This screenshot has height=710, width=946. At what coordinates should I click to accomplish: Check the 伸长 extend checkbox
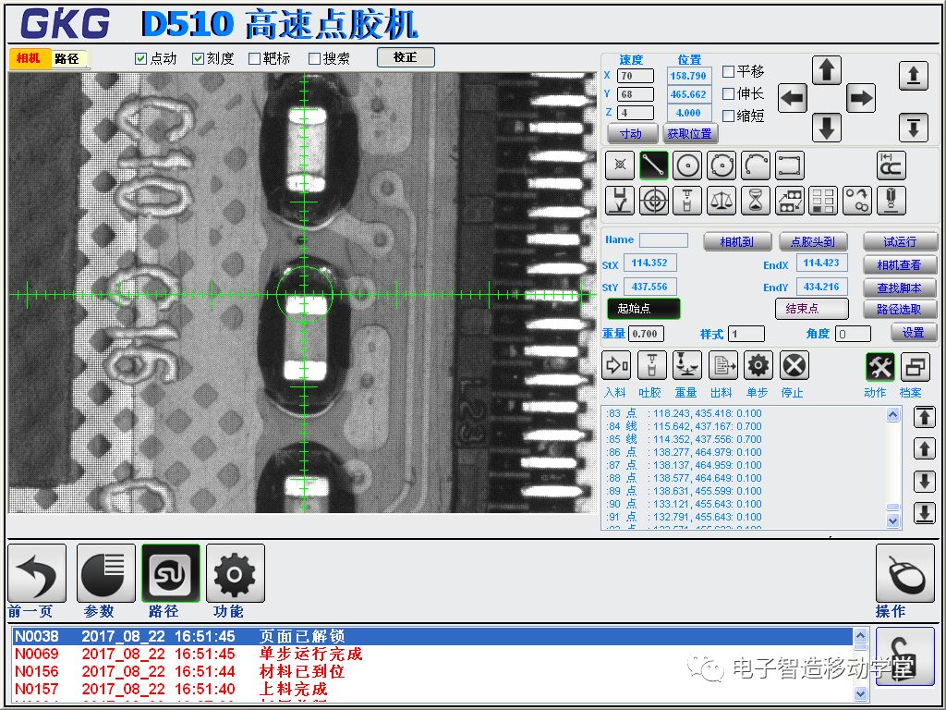tap(728, 93)
